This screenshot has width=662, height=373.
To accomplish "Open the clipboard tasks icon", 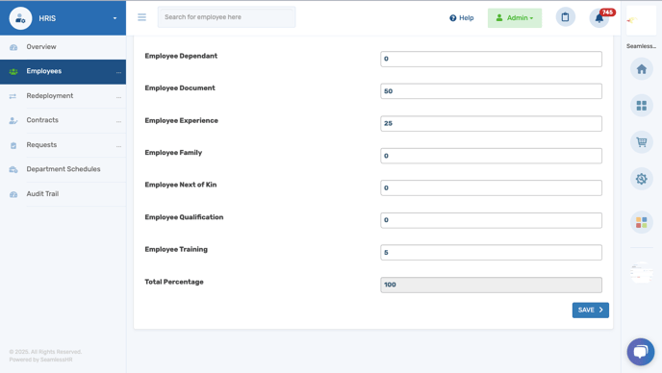I will [x=566, y=17].
